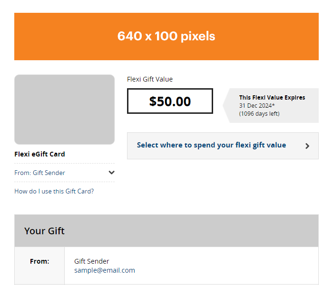Viewport: 333px width, 285px height.
Task: Click the From: label in the gift table
Action: tap(39, 261)
